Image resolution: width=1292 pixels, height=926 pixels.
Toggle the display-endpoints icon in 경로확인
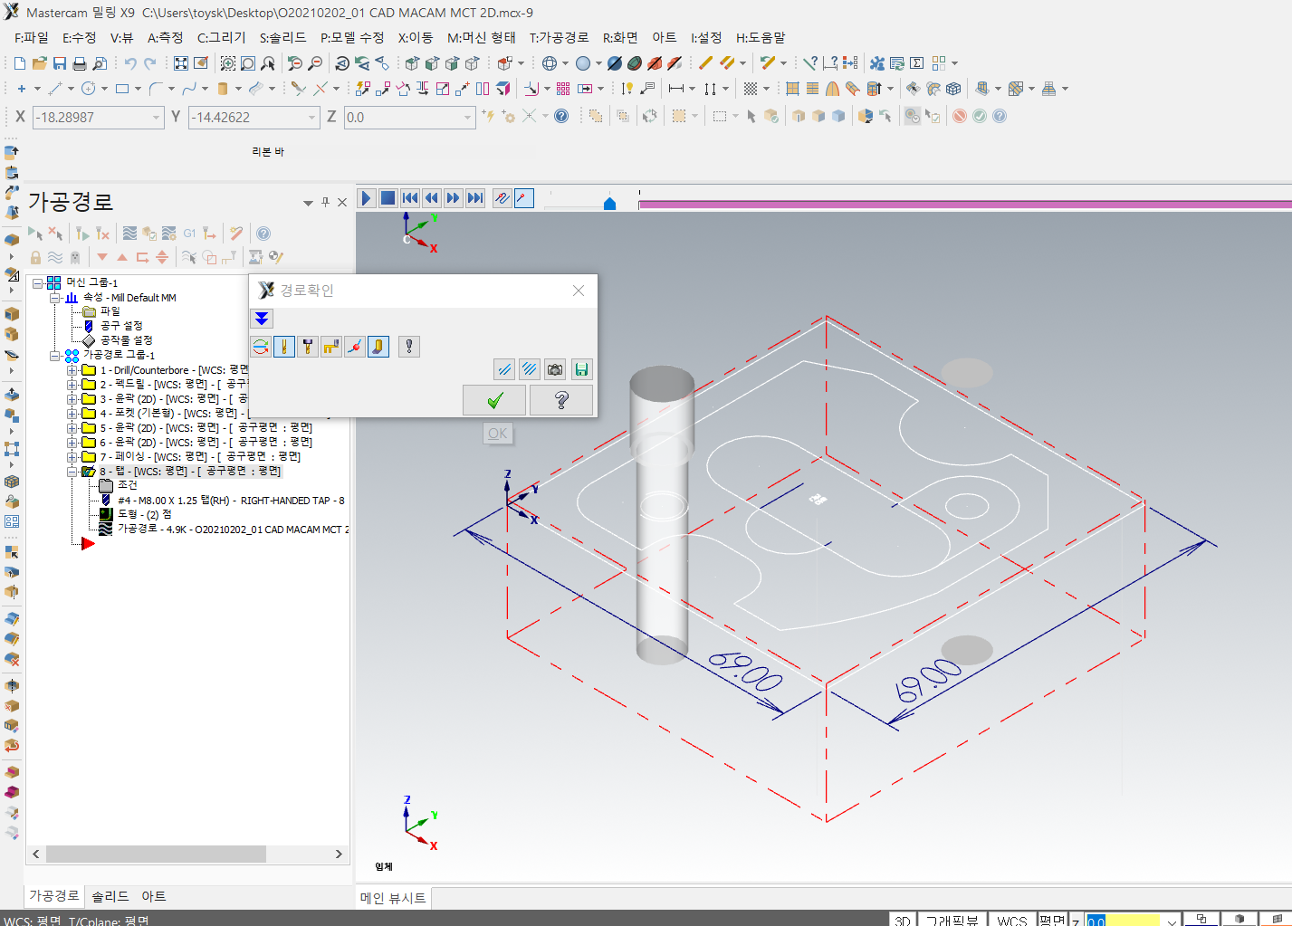(355, 347)
